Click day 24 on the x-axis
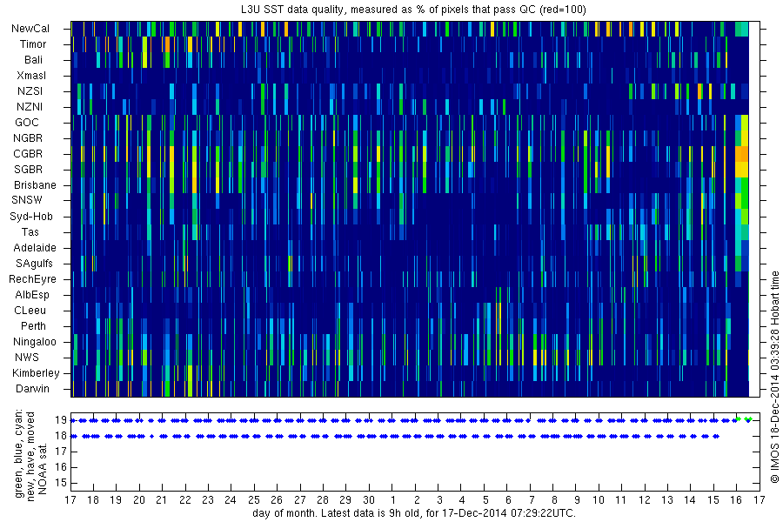Viewport: 783px width, 522px height. [231, 499]
